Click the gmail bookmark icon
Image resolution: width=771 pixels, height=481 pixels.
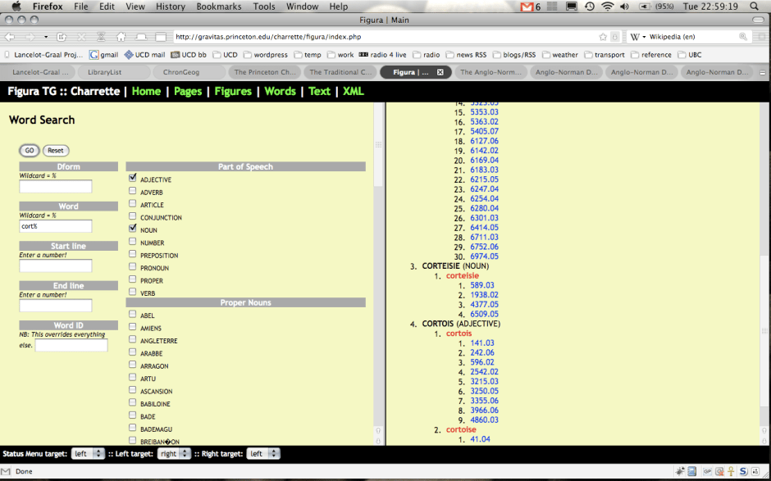point(94,55)
